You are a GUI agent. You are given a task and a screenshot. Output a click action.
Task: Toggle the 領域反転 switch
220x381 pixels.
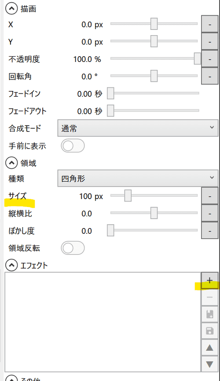(73, 248)
